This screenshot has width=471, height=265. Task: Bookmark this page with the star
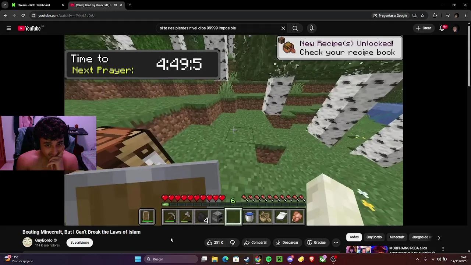coord(422,15)
